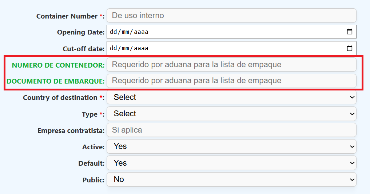Click the year part of Opening Date
The width and height of the screenshot is (370, 194).
[x=141, y=32]
